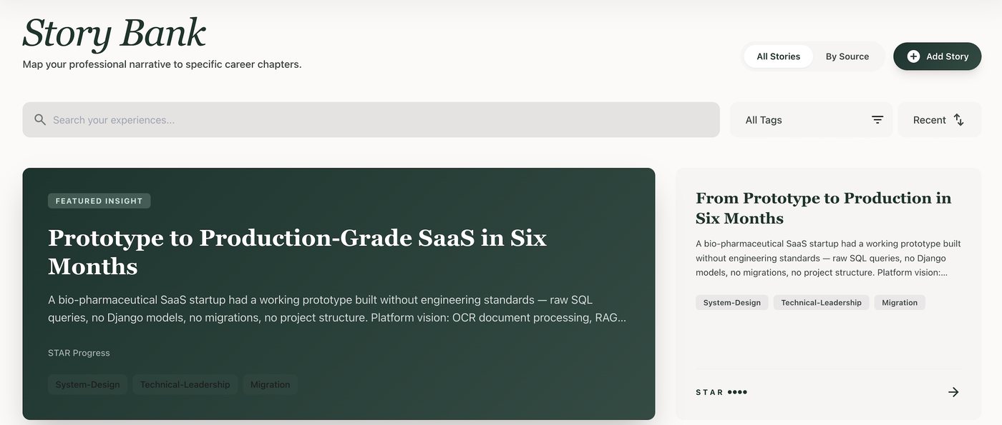Select System-Design tag on the featured card

click(x=87, y=384)
